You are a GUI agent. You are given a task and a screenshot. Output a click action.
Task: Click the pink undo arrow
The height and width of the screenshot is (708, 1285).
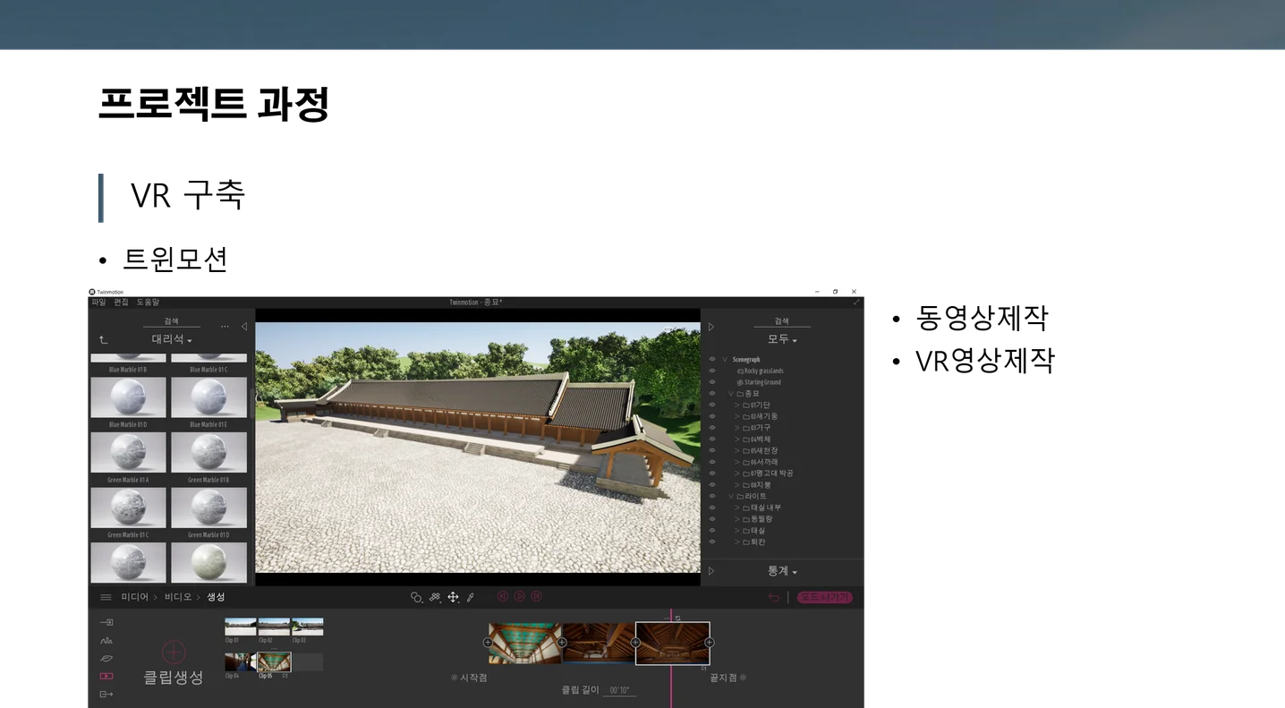(774, 597)
